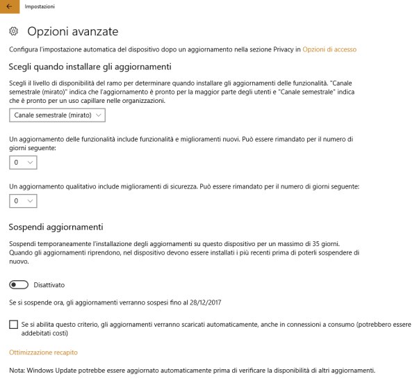Screen dimensions: 417x381
Task: Enable metered connection download checkbox
Action: click(x=14, y=325)
